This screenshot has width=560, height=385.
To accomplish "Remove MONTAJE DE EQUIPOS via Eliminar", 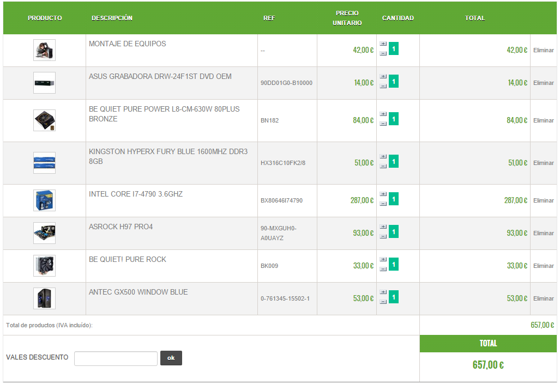I will [x=544, y=50].
